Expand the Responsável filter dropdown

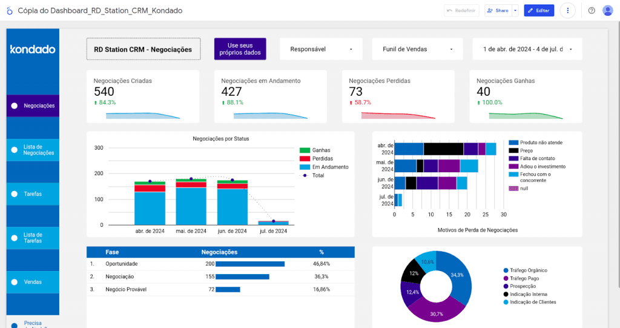click(x=321, y=49)
